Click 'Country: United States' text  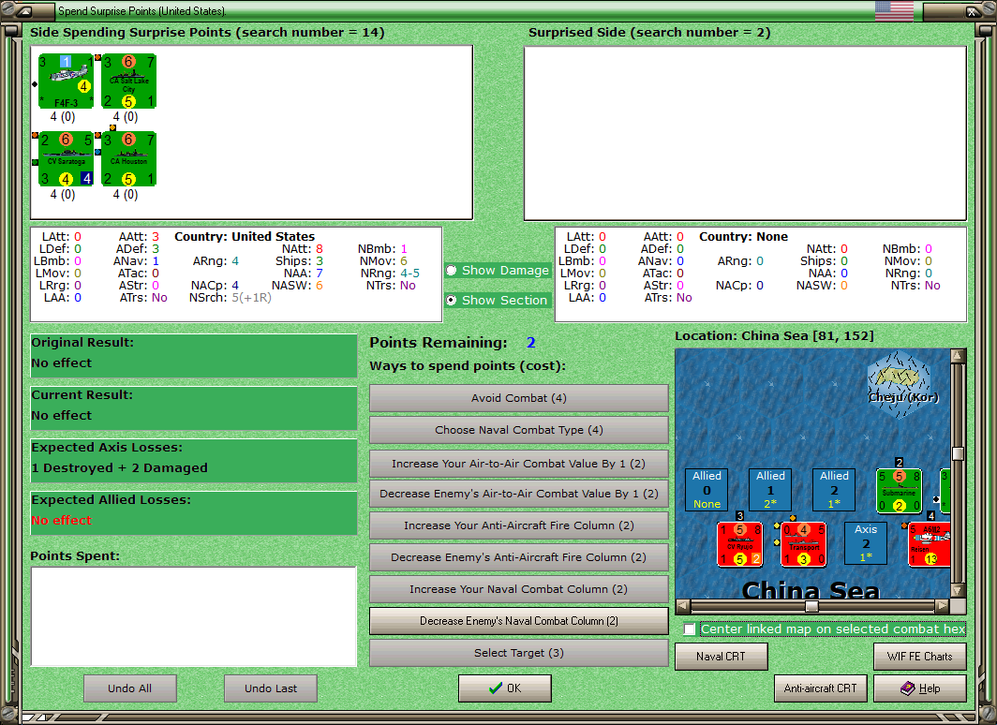(x=245, y=236)
